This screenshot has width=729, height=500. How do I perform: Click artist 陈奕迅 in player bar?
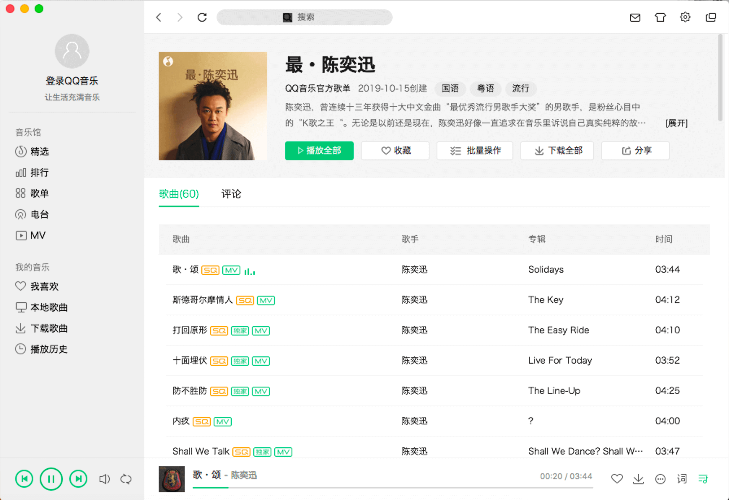click(x=244, y=475)
